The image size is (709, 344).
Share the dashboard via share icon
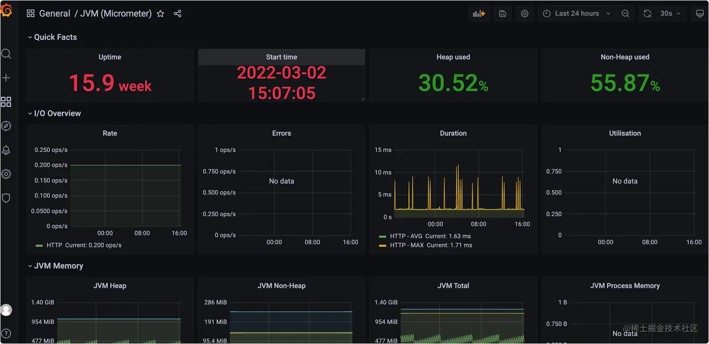(x=177, y=14)
